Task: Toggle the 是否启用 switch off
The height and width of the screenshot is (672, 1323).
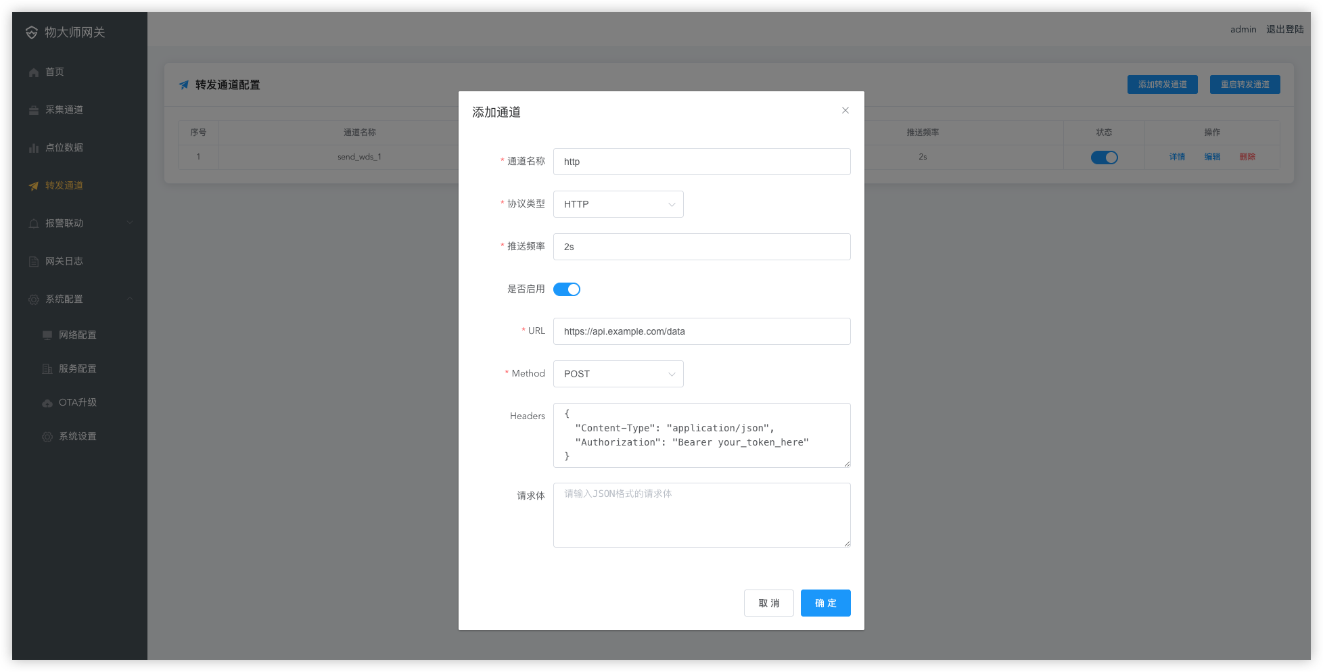Action: [567, 289]
